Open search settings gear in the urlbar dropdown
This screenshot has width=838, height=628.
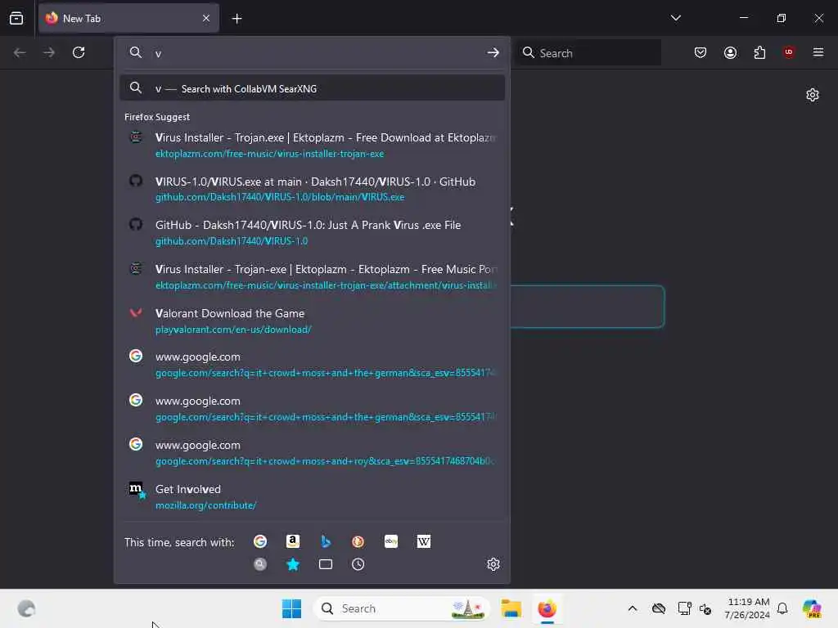(493, 564)
